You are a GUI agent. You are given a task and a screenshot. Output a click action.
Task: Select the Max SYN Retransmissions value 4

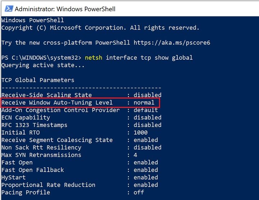[x=135, y=155]
